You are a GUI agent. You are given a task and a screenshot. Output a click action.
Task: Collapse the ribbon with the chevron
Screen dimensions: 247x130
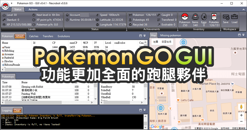[243, 10]
